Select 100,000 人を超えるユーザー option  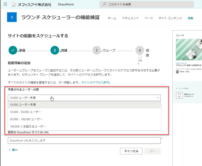pos(84,126)
